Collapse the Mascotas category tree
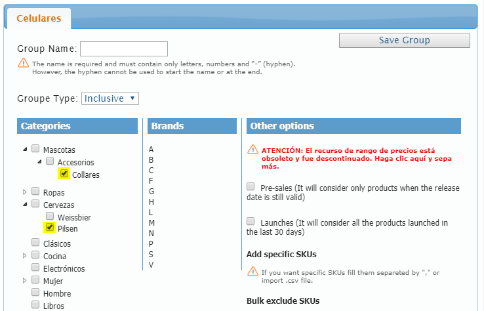Screen dimensions: 484x311 [26, 149]
